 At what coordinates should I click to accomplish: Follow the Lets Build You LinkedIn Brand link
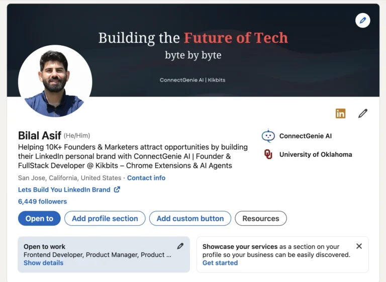pos(64,190)
